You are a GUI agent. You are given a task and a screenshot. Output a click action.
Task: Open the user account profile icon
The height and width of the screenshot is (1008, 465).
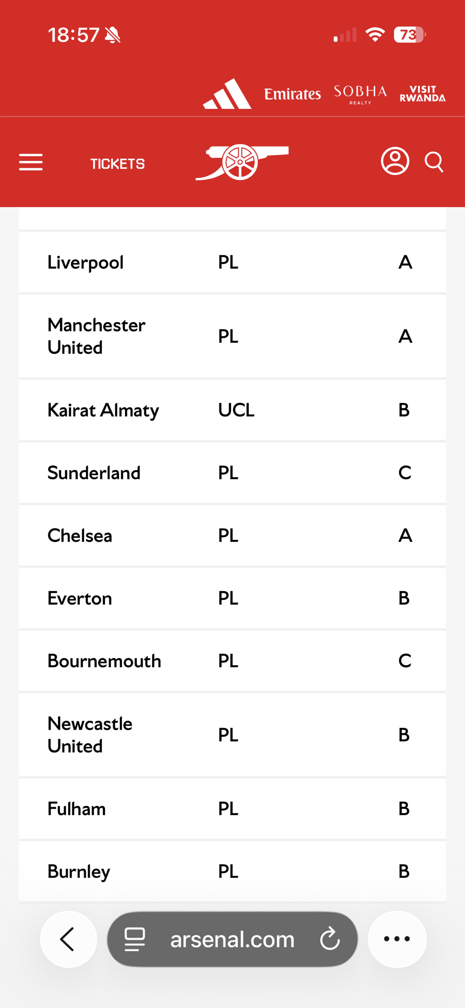pos(394,161)
